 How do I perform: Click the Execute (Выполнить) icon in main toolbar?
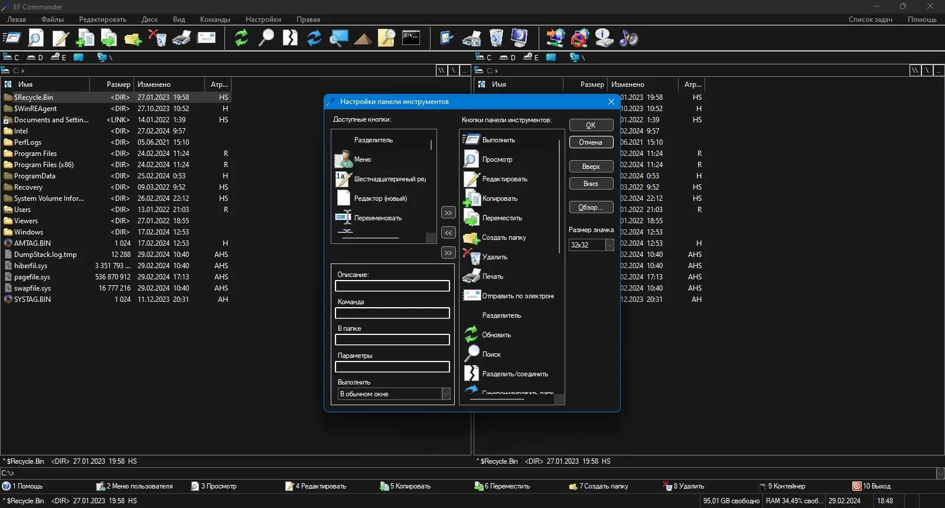coord(12,38)
